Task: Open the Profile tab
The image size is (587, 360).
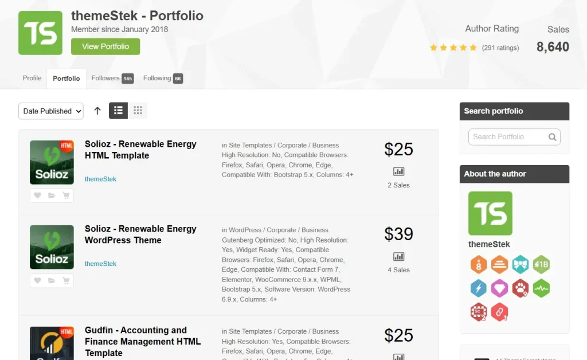Action: [x=32, y=79]
